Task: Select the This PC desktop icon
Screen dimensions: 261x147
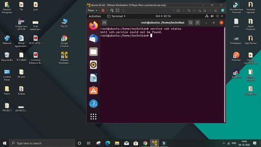Action: (x=64, y=23)
